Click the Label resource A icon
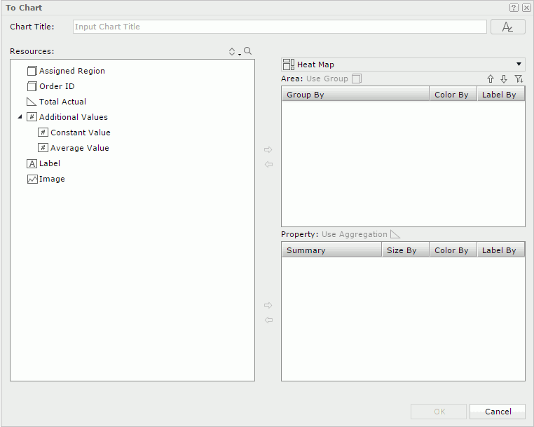Screen dimensions: 534x427 click(32, 163)
